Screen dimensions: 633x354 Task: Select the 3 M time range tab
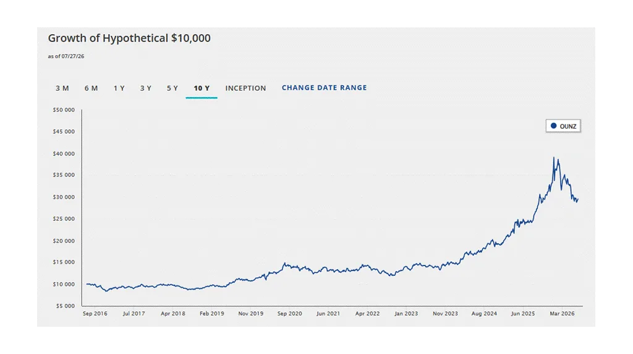(x=62, y=88)
